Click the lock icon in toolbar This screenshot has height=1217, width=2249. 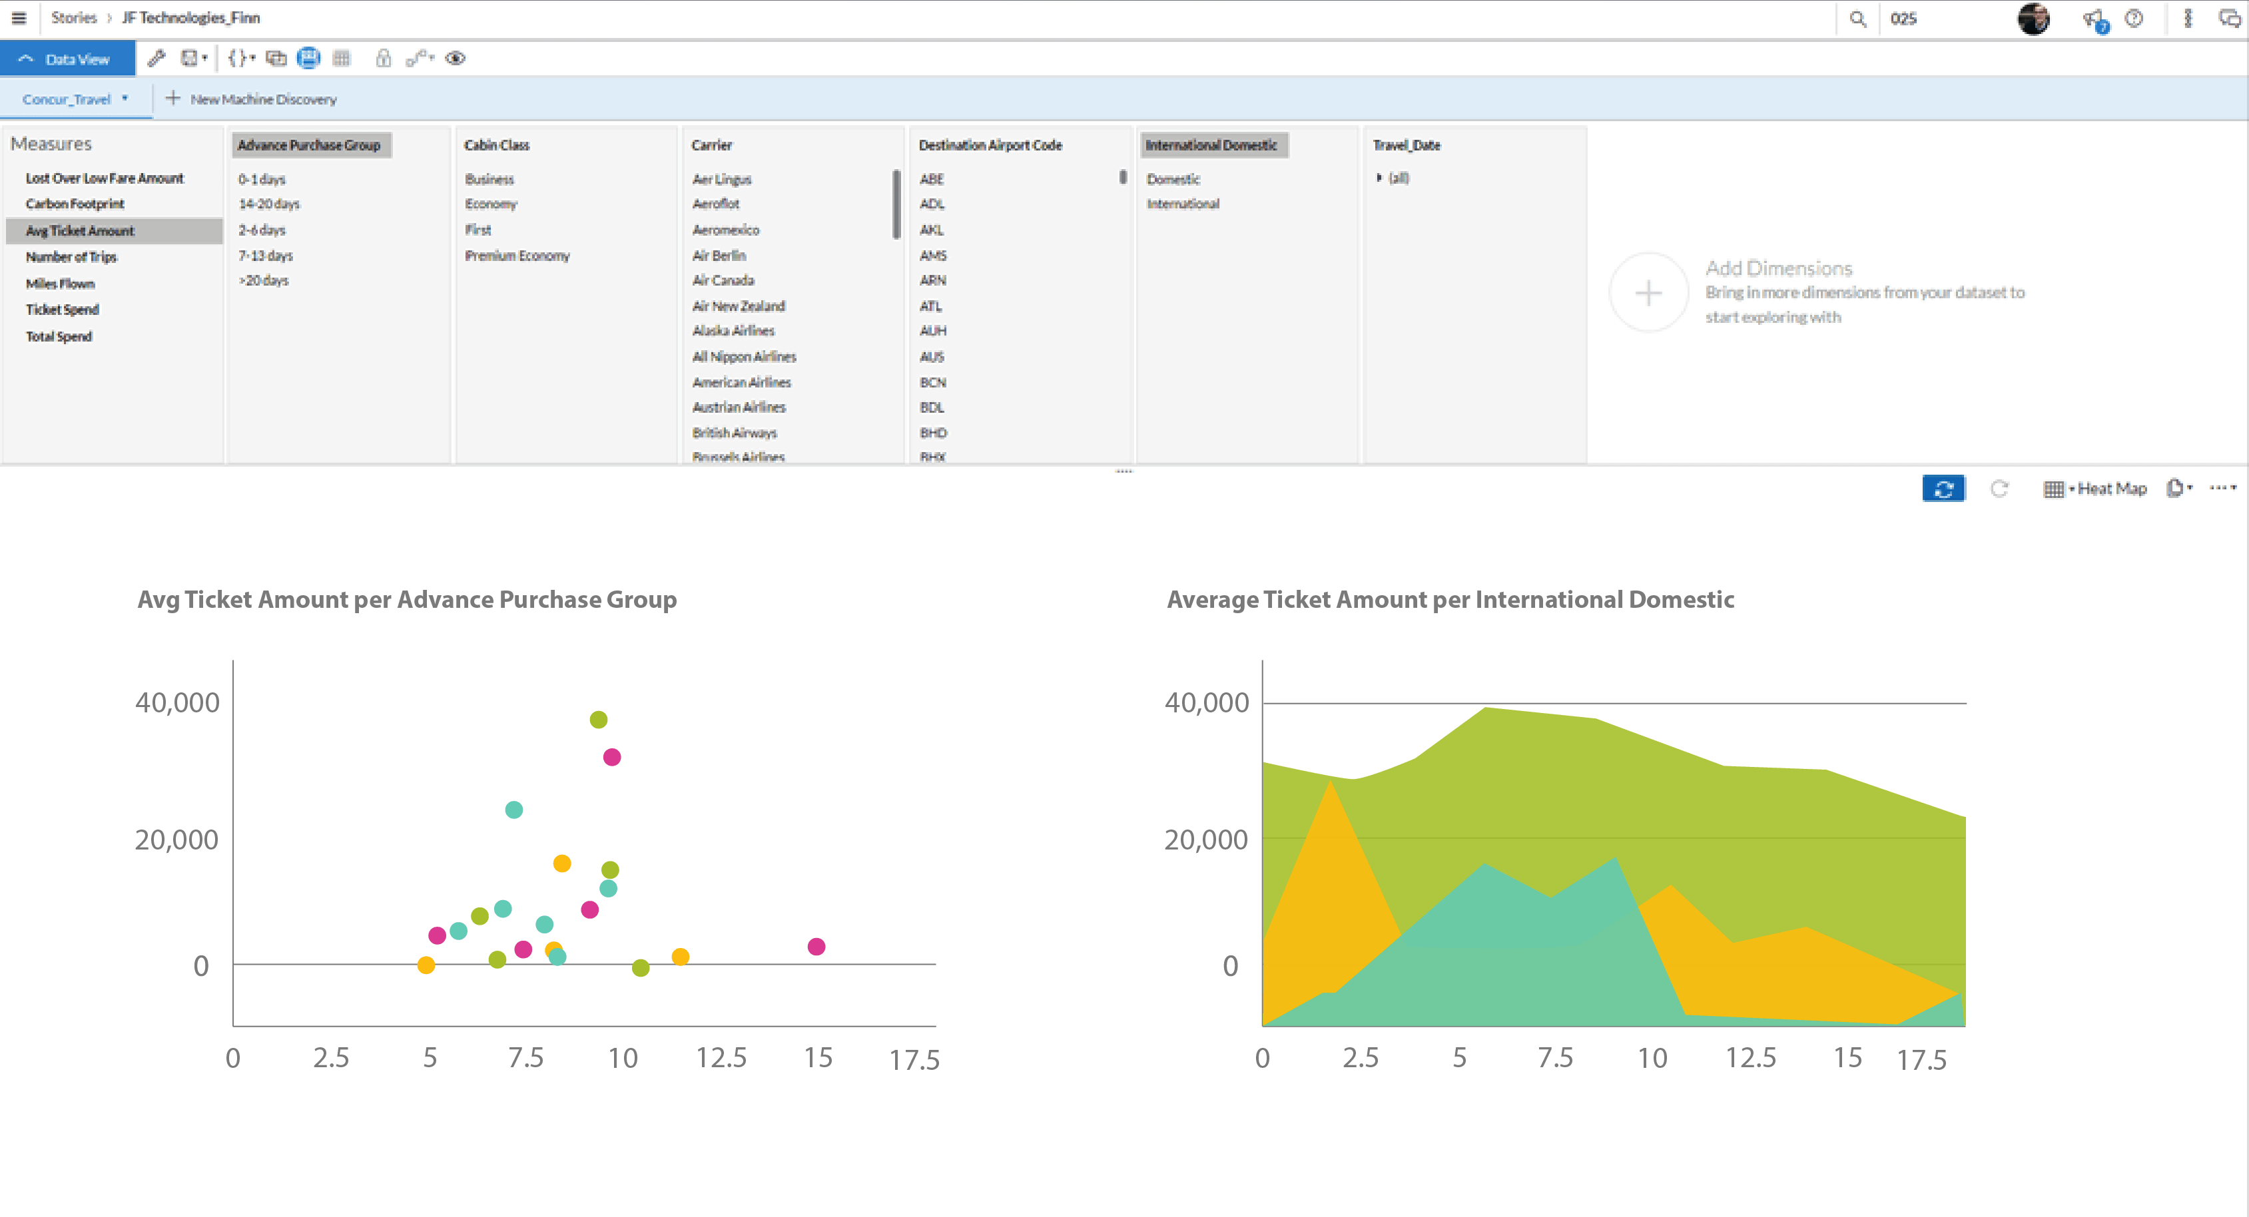382,59
